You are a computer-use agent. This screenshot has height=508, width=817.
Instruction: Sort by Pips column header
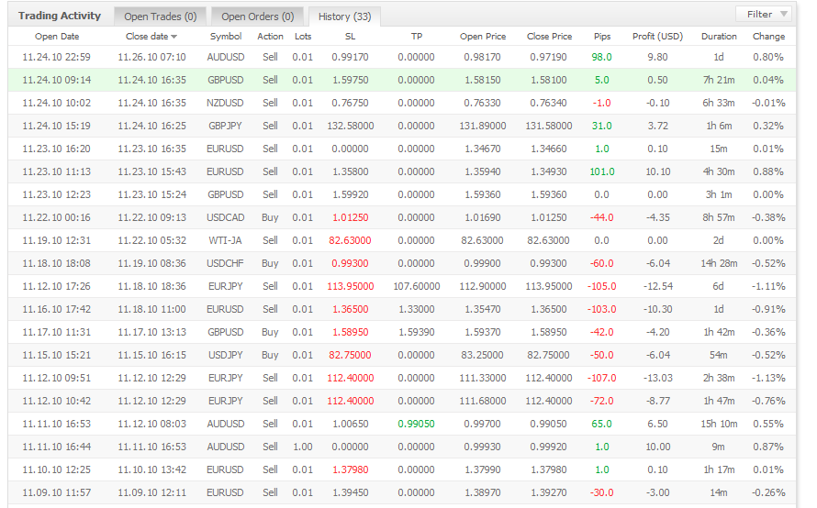point(602,37)
